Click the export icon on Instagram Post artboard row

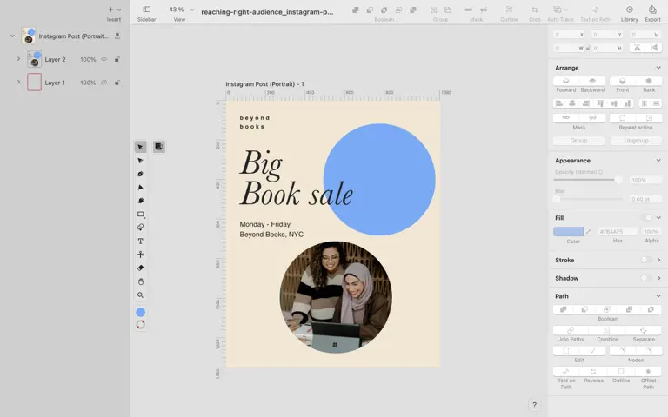pyautogui.click(x=117, y=36)
